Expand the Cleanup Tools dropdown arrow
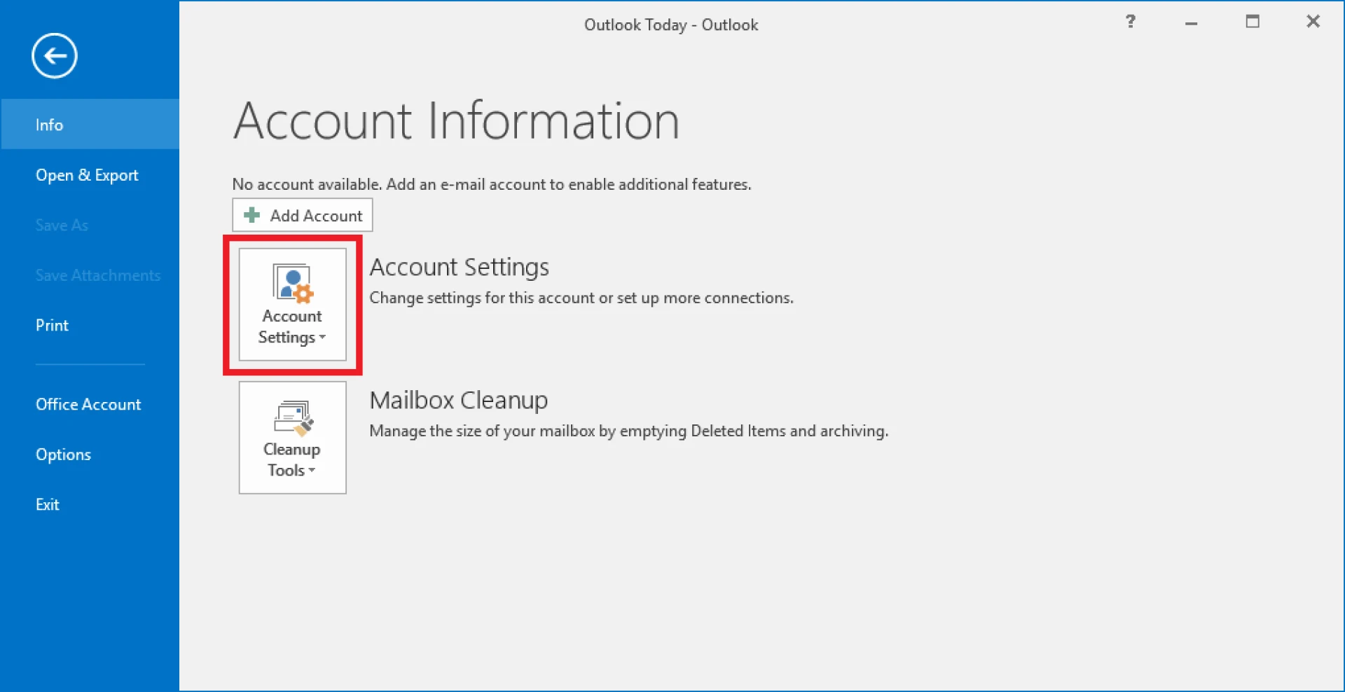Image resolution: width=1345 pixels, height=692 pixels. (x=312, y=471)
